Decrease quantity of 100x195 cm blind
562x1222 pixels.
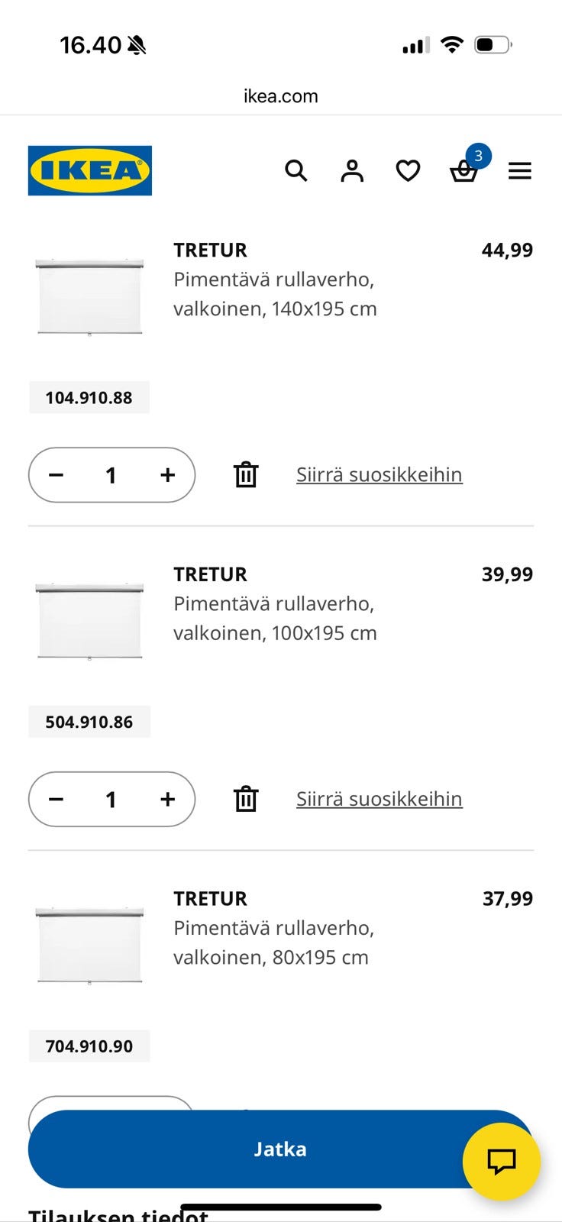click(x=56, y=799)
